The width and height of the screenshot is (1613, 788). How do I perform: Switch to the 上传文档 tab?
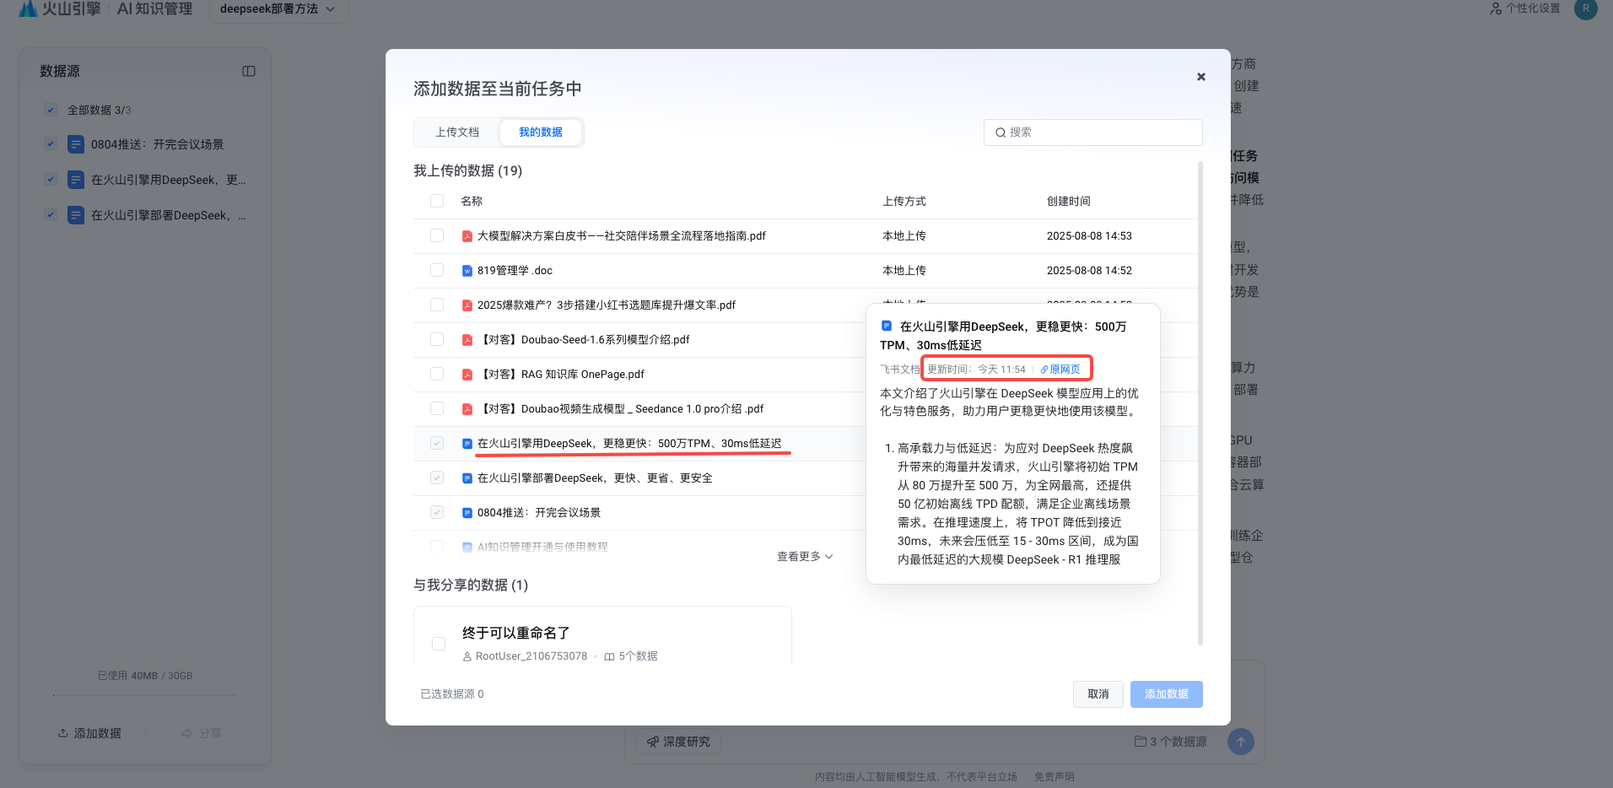457,132
